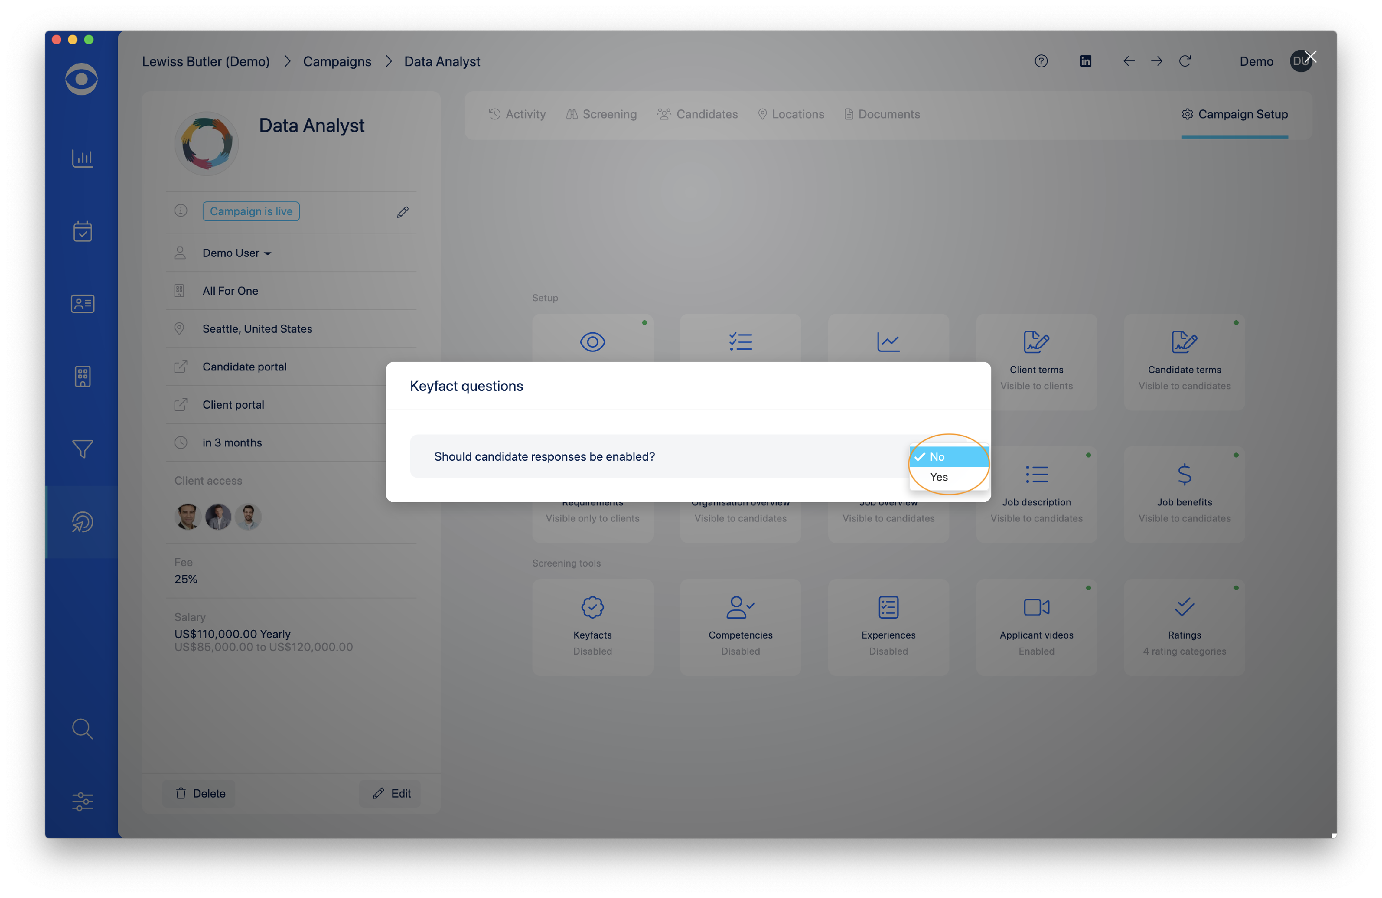Open the help question mark menu
Image resolution: width=1382 pixels, height=898 pixels.
(1041, 61)
